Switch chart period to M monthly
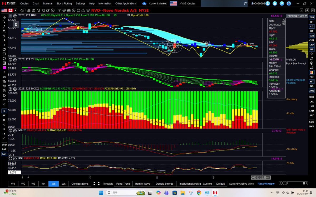Viewport: 316px width, 197px height. (4, 120)
